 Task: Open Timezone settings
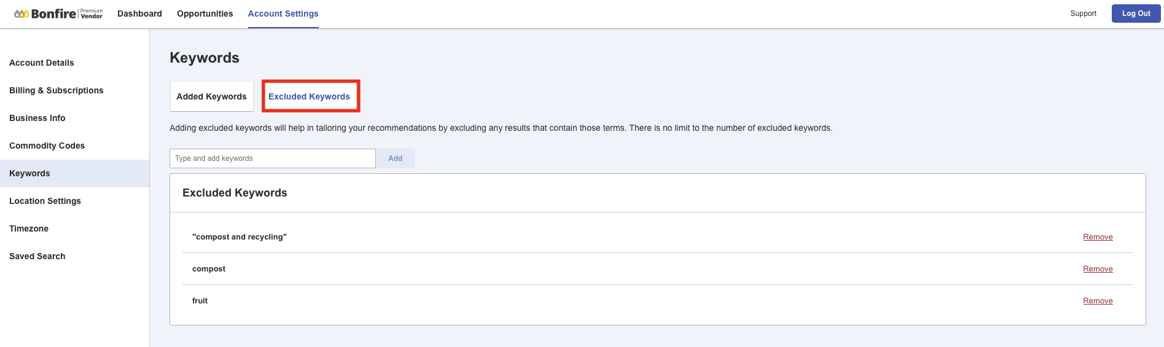[x=29, y=228]
